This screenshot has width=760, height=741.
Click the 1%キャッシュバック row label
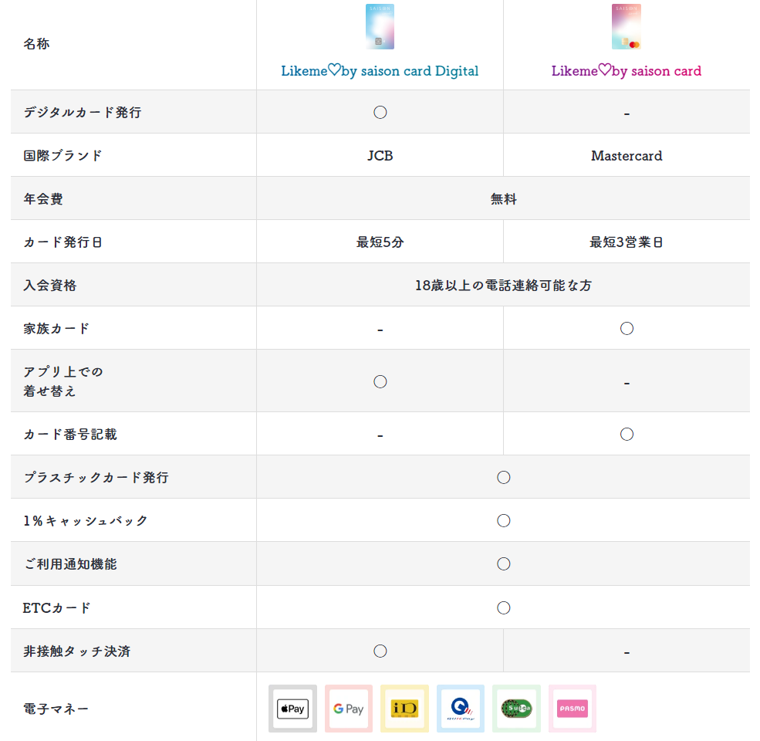[86, 520]
